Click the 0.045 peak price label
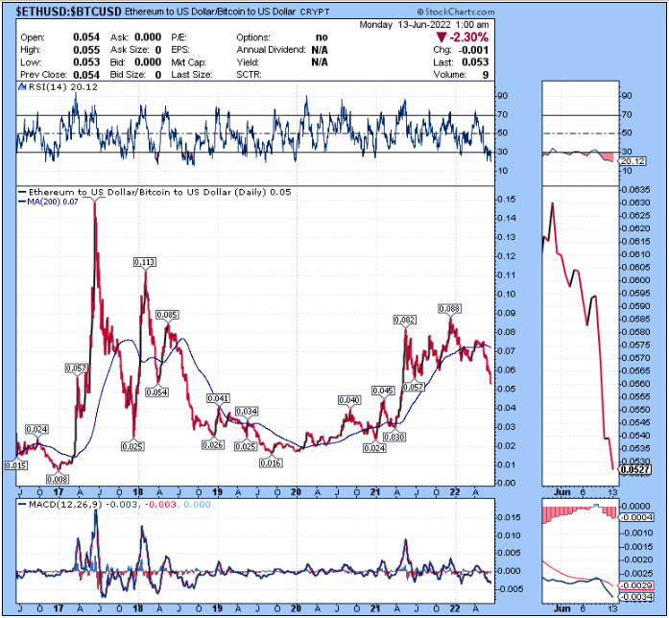 click(x=383, y=391)
